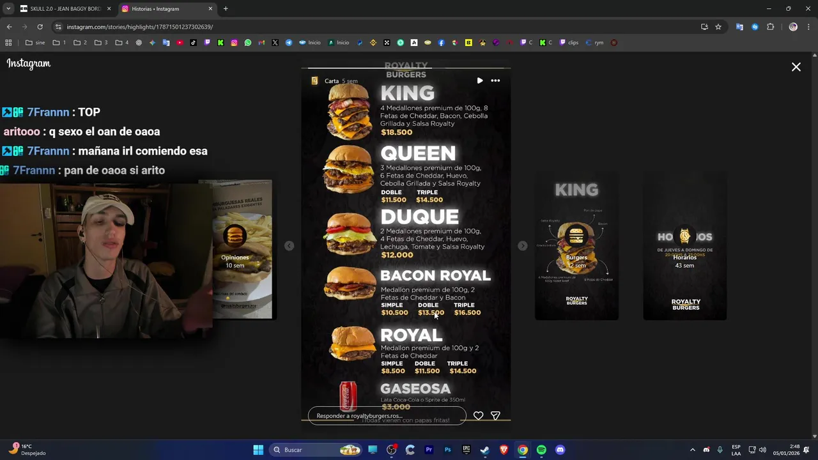Open Chrome extensions puzzle menu
The height and width of the screenshot is (460, 818).
click(770, 27)
